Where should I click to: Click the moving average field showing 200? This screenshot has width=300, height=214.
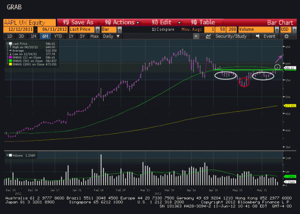coord(232,29)
